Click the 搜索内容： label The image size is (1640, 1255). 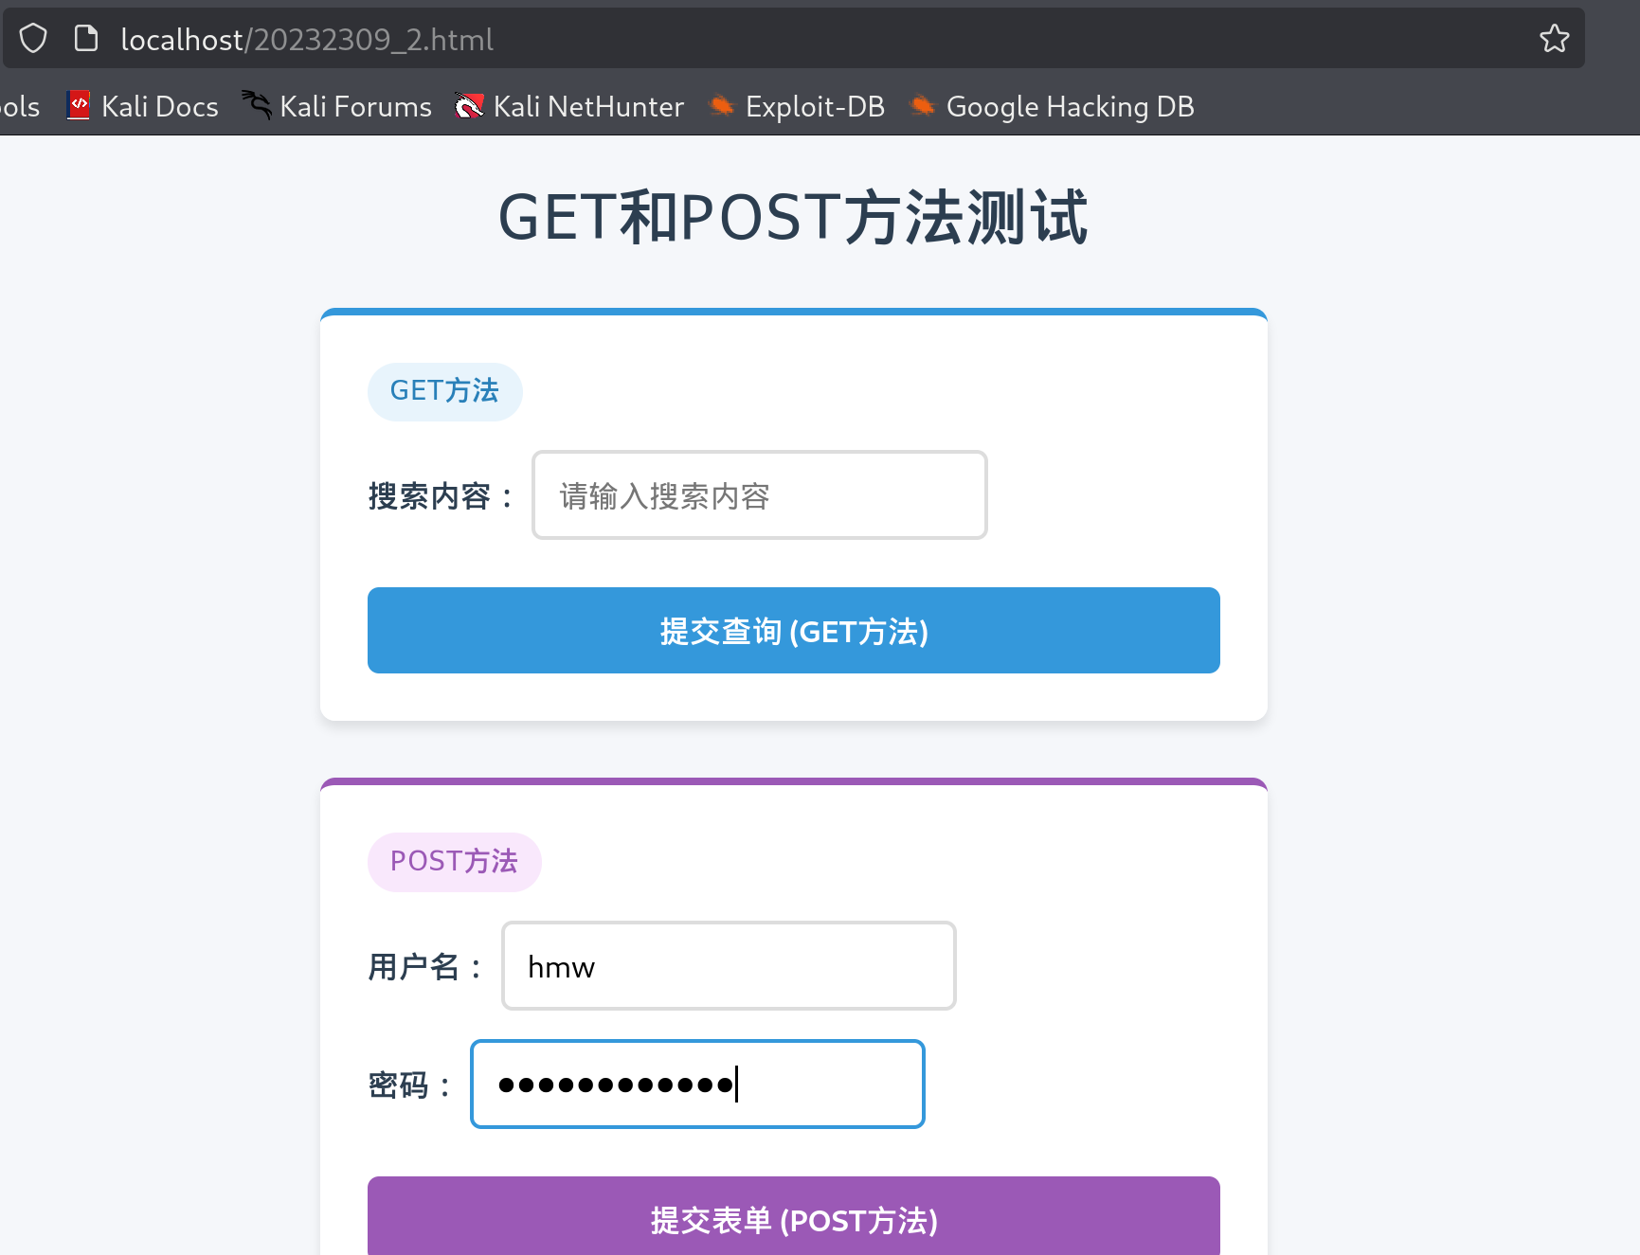(x=442, y=496)
